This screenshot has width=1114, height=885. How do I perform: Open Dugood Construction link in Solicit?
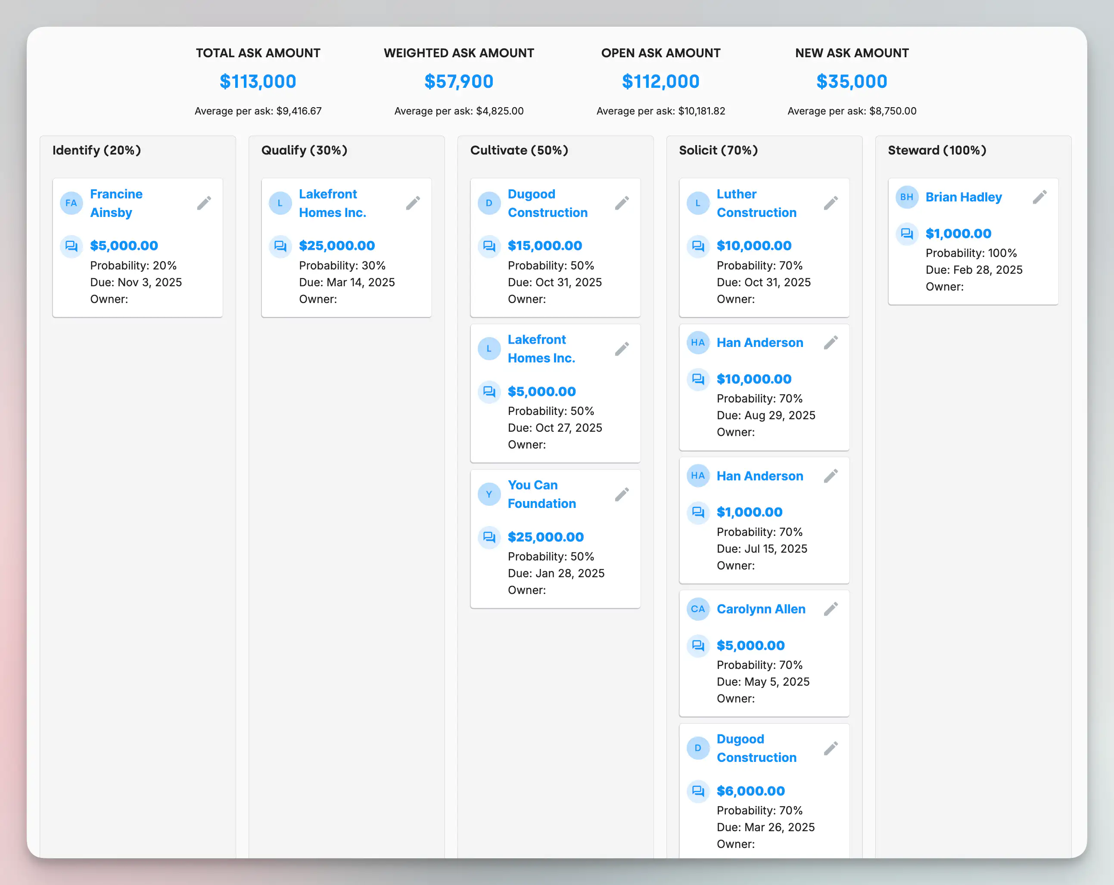[756, 748]
